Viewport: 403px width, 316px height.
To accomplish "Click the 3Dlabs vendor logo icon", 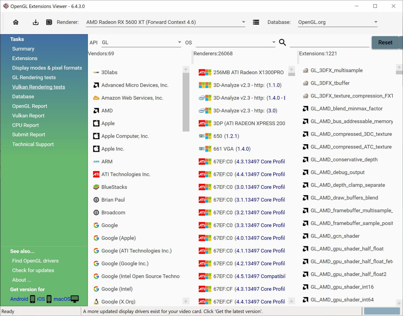I will tap(96, 72).
